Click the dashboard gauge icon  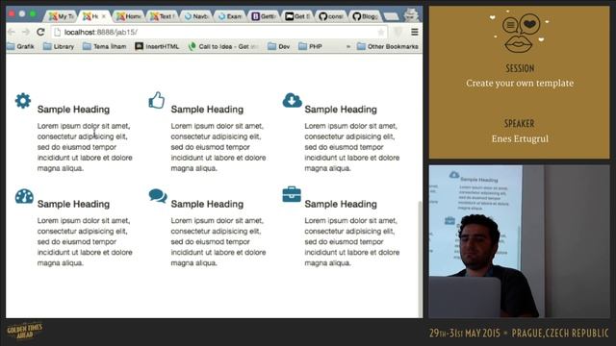[24, 196]
